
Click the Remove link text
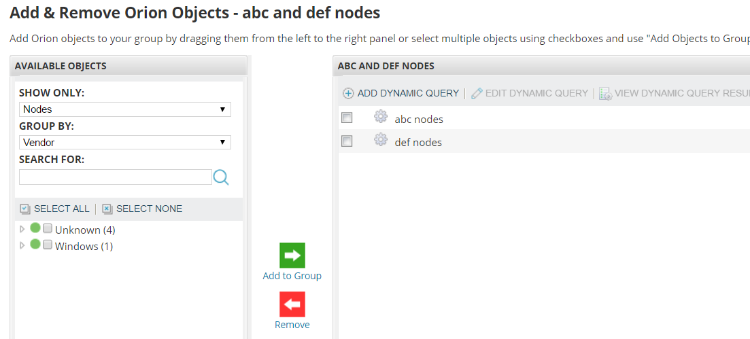click(x=292, y=325)
